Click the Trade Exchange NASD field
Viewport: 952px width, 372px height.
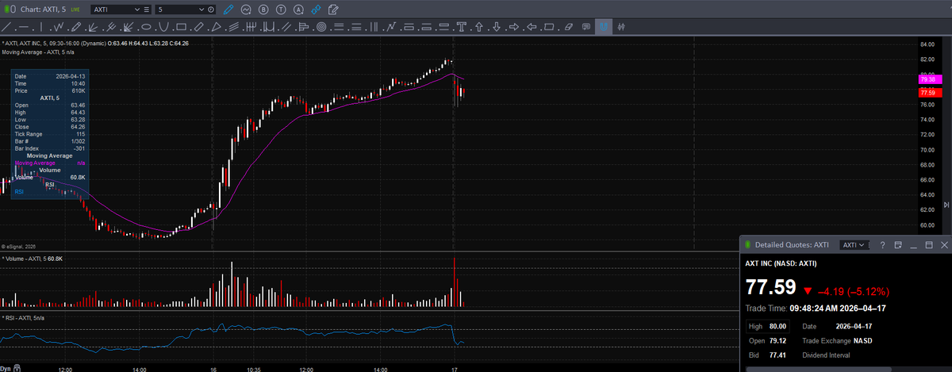pyautogui.click(x=837, y=340)
